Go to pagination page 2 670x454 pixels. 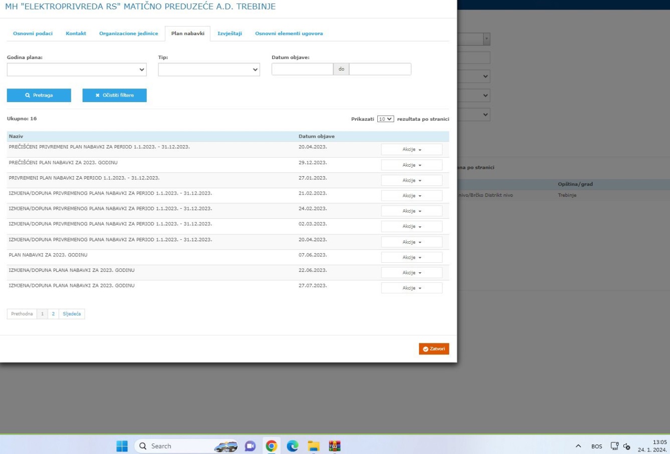pos(53,314)
